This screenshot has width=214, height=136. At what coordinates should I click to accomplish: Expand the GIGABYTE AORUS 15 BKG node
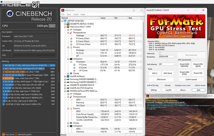coord(65,24)
